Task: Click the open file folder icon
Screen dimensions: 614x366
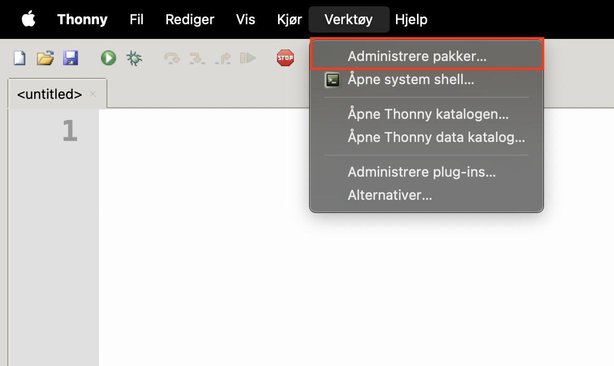Action: pos(45,57)
